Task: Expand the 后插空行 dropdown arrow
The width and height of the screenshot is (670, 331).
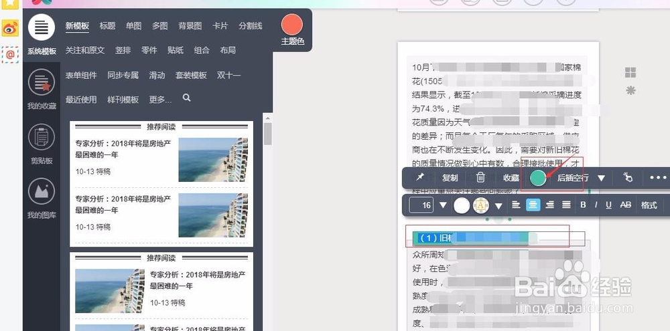Action: click(601, 178)
